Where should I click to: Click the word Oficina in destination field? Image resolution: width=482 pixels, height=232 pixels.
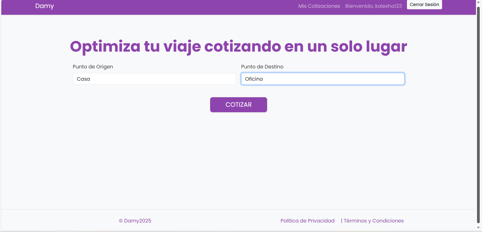(254, 79)
